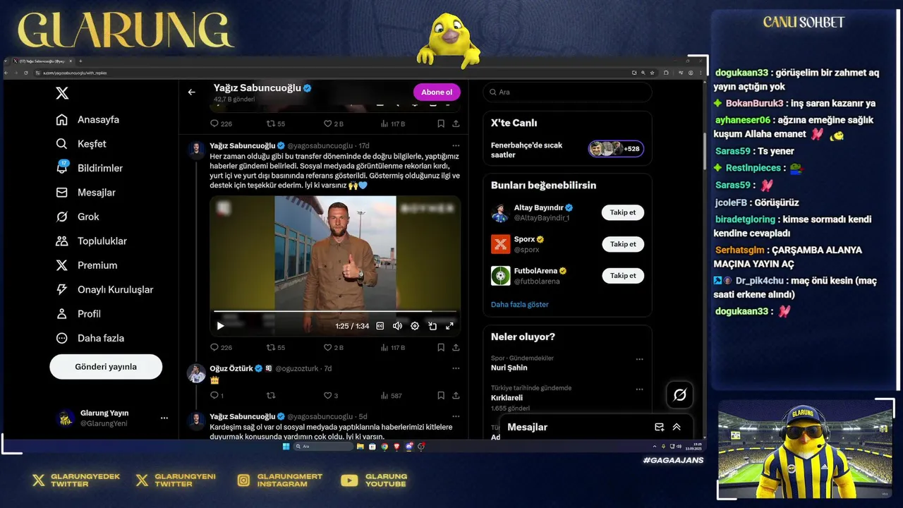Play the video in Yağız's tweet
Image resolution: width=903 pixels, height=508 pixels.
click(x=220, y=326)
